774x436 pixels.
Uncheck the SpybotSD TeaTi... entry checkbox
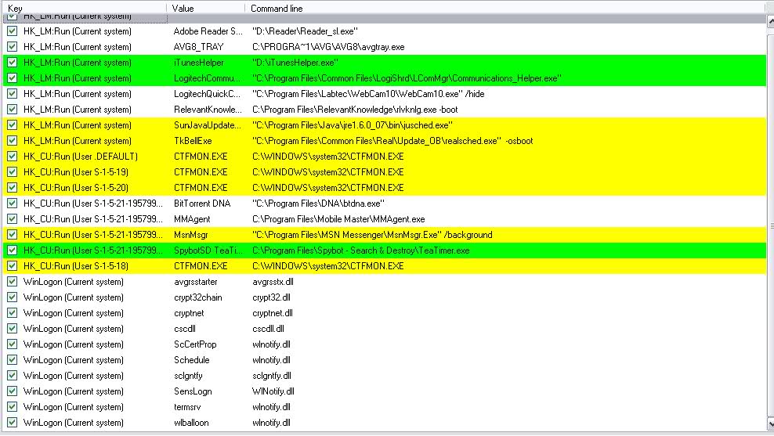pos(13,250)
